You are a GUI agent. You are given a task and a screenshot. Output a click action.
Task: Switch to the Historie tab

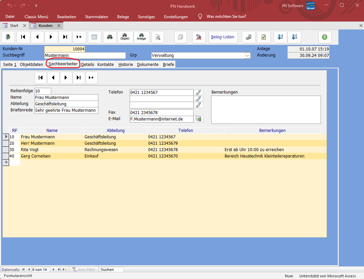tap(126, 65)
